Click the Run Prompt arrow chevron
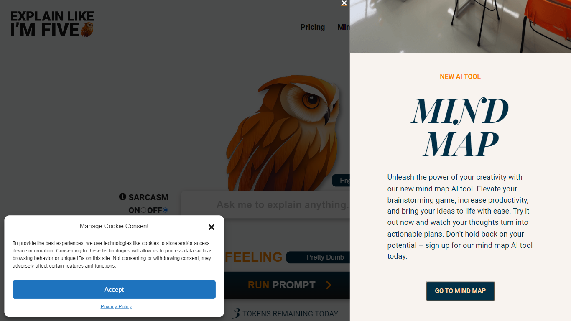The width and height of the screenshot is (571, 321). 329,285
